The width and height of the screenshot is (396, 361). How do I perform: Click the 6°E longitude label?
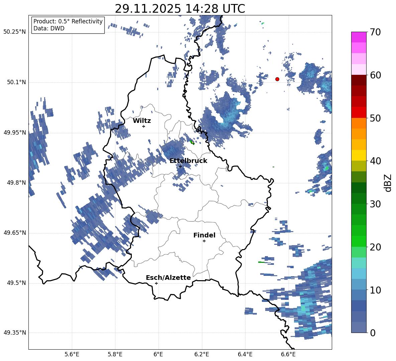pos(158,354)
